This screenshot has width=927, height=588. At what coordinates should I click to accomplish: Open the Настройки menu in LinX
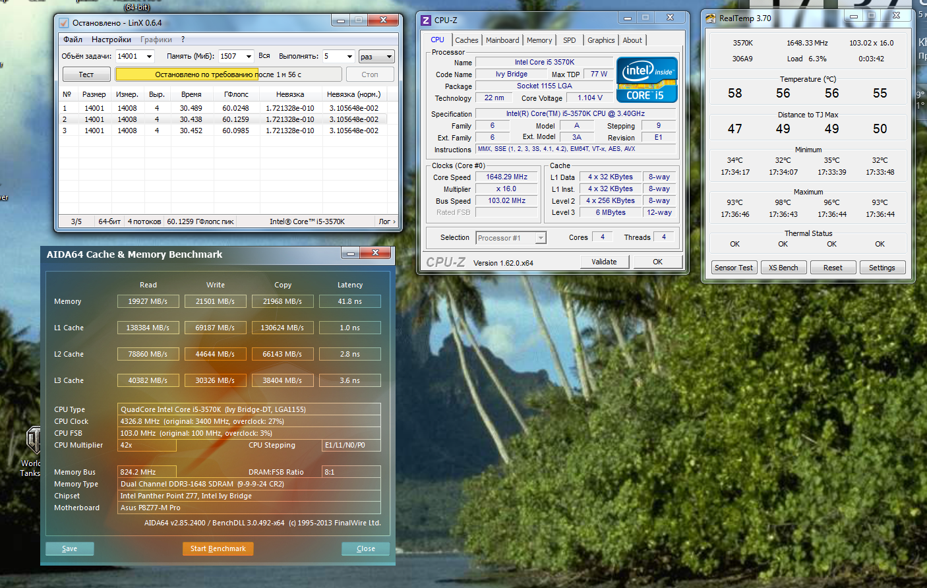111,40
